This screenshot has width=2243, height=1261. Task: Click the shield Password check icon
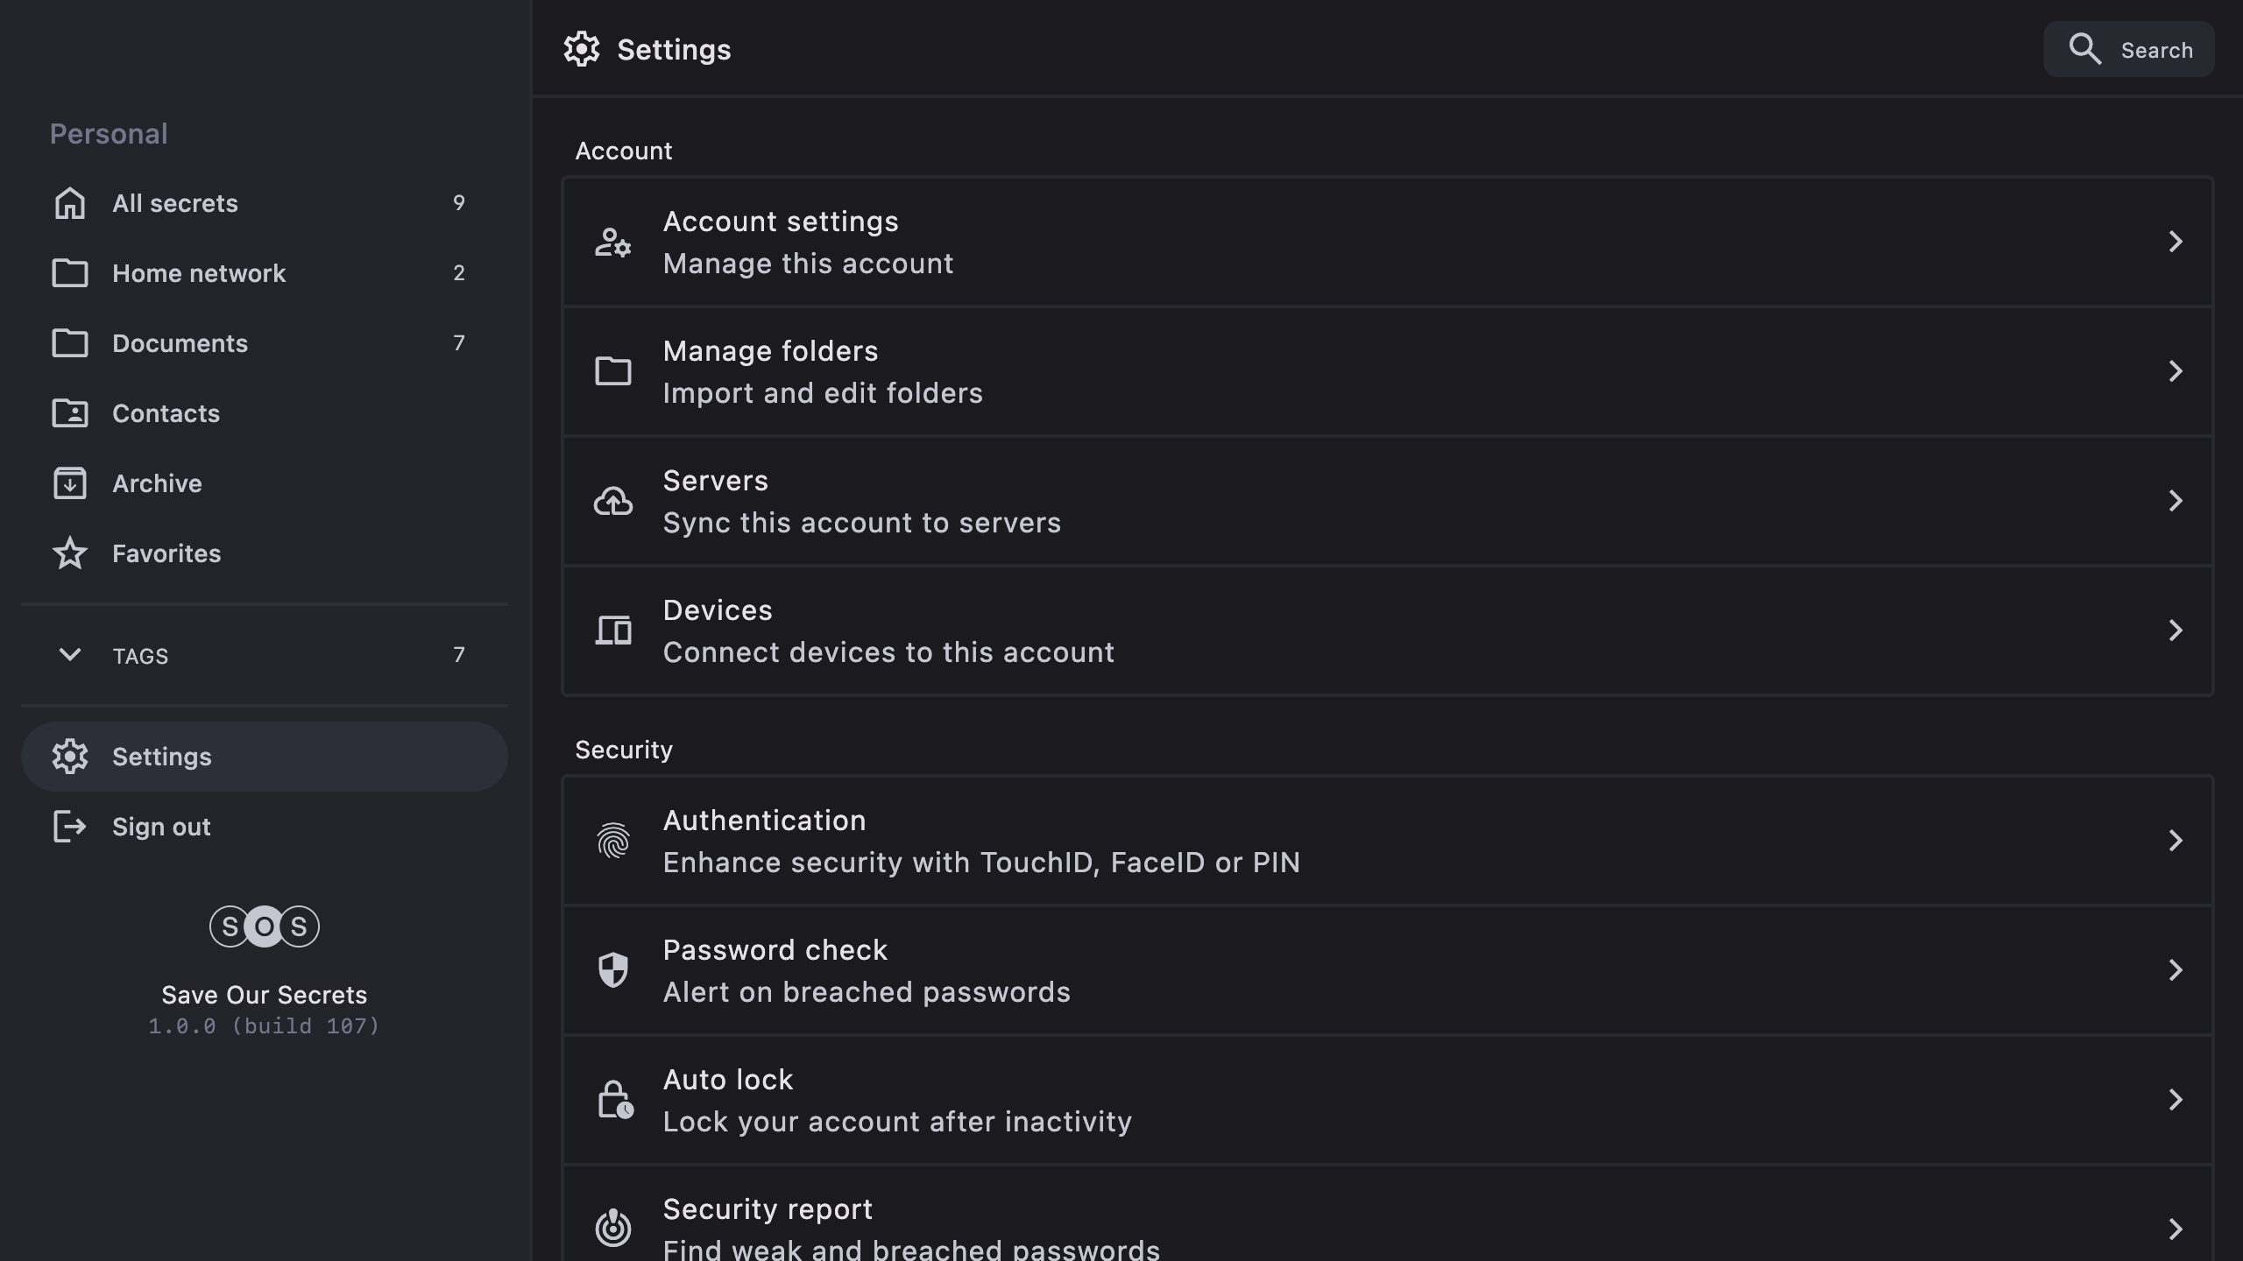pos(613,970)
